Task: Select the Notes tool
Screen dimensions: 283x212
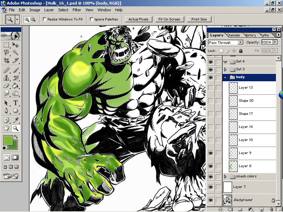Action: (6, 120)
